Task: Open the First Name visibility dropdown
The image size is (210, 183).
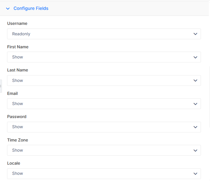Action: tap(104, 57)
